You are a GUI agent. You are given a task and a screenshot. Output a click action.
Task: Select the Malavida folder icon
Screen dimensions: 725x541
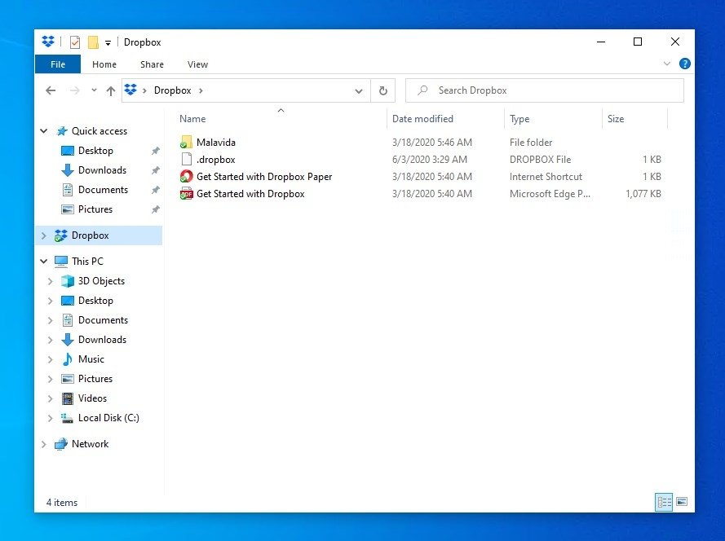186,143
